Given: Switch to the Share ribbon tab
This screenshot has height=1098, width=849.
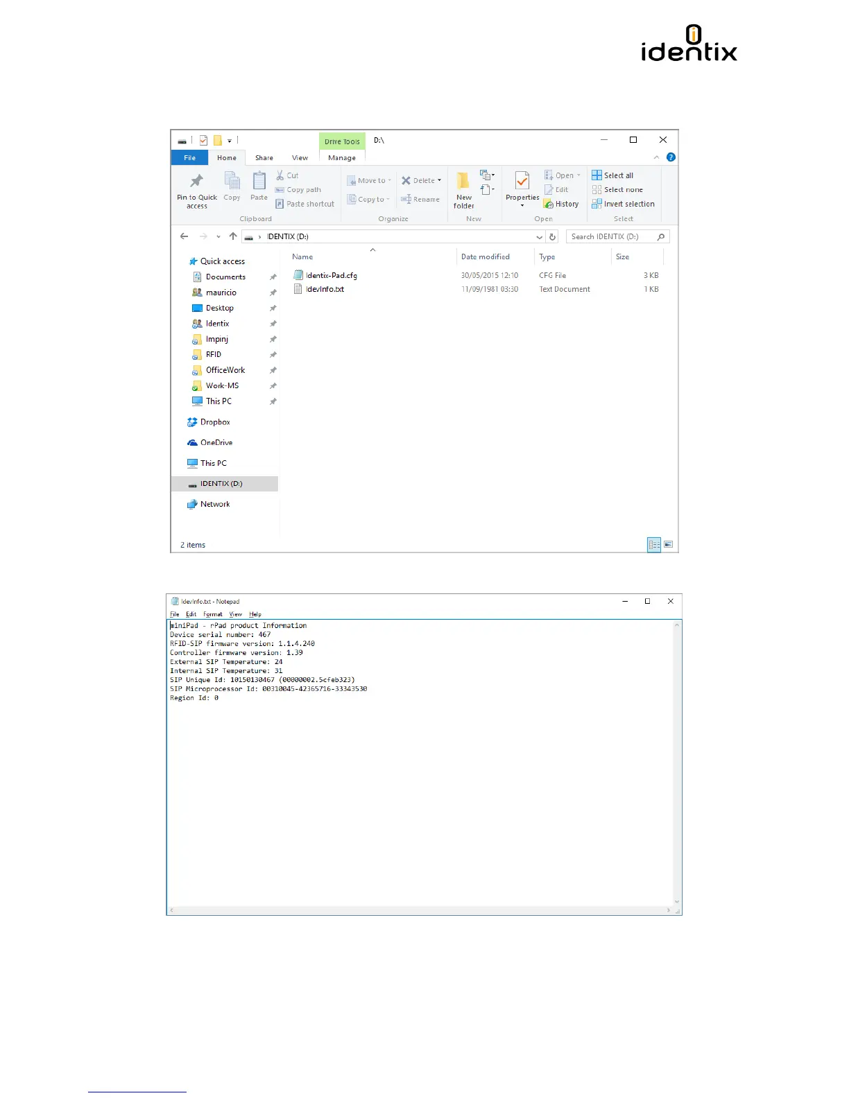Looking at the screenshot, I should (x=264, y=157).
